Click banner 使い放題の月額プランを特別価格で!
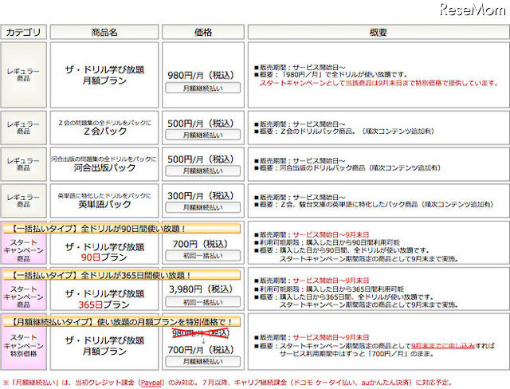 tap(122, 322)
